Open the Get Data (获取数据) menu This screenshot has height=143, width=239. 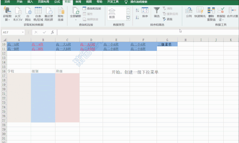pyautogui.click(x=7, y=14)
